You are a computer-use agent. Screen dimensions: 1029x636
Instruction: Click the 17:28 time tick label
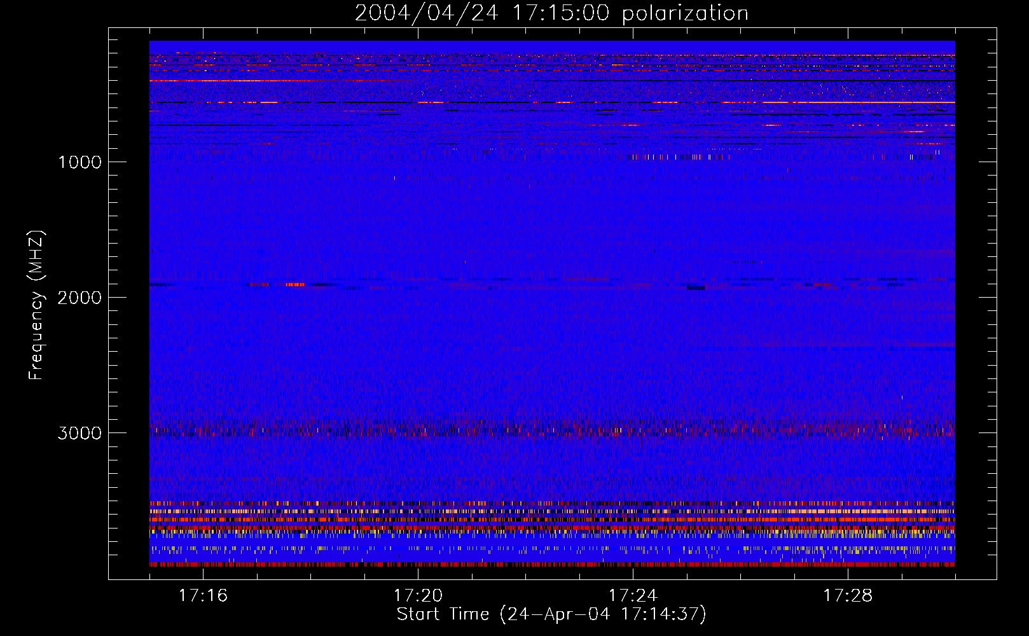pyautogui.click(x=848, y=595)
